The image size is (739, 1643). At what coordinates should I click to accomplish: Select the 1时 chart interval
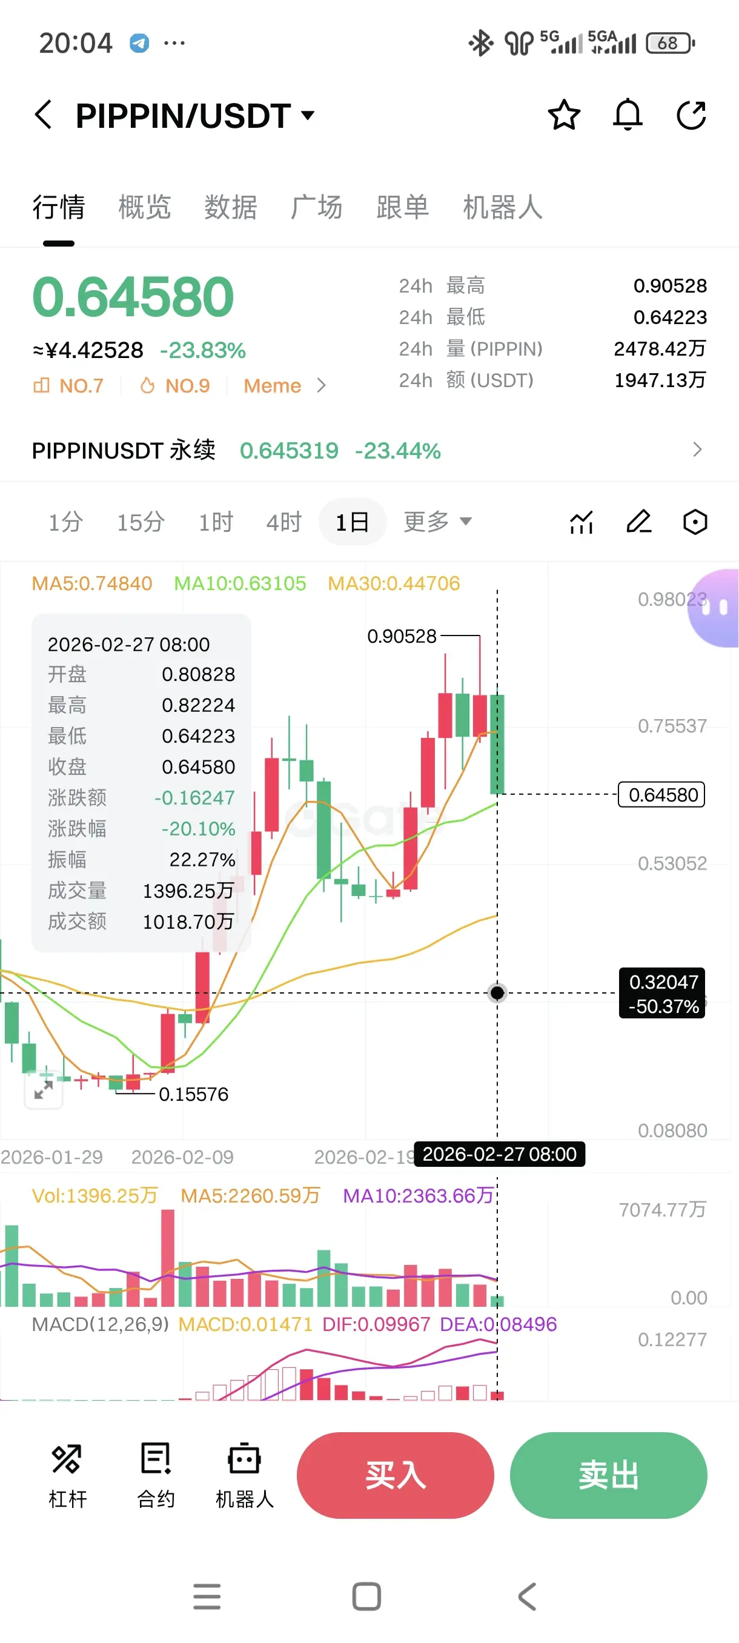point(216,522)
